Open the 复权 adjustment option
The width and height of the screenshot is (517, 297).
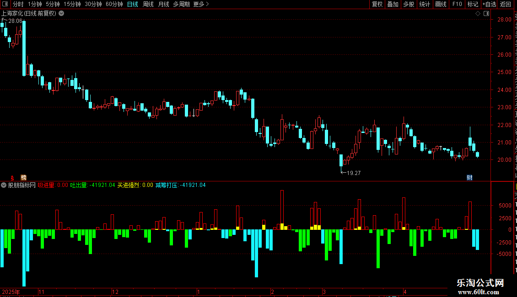pyautogui.click(x=377, y=4)
